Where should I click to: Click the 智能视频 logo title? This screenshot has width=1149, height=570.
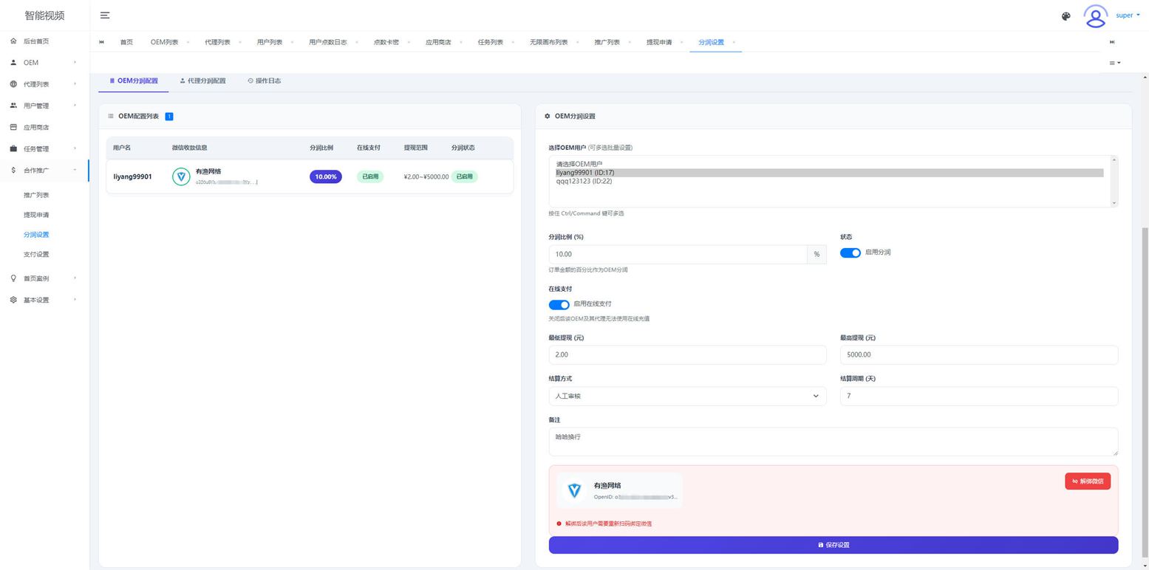(44, 16)
